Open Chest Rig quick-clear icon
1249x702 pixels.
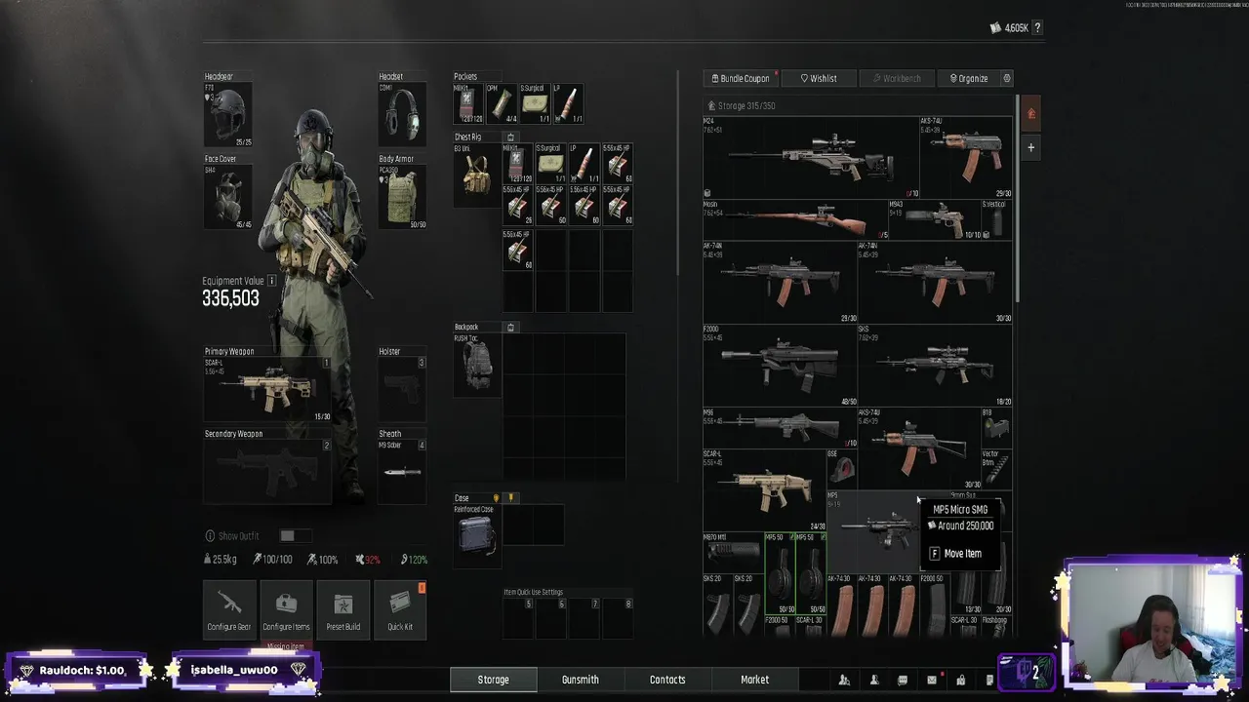(x=510, y=136)
